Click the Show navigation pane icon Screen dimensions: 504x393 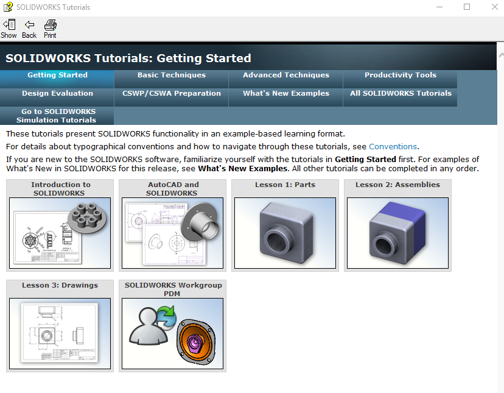coord(9,24)
